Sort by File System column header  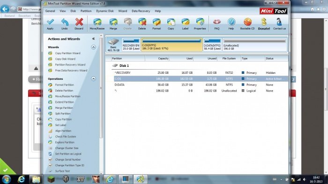click(229, 58)
